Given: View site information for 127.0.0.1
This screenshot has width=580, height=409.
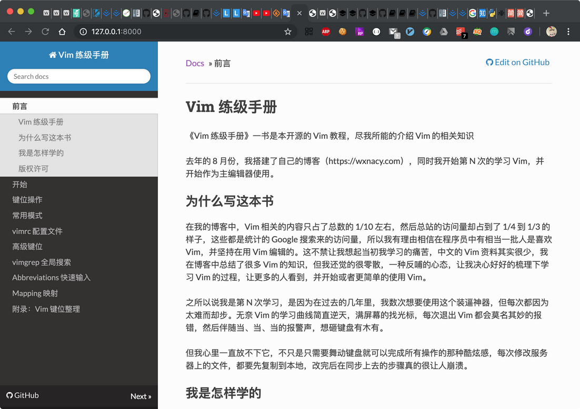Looking at the screenshot, I should point(83,32).
